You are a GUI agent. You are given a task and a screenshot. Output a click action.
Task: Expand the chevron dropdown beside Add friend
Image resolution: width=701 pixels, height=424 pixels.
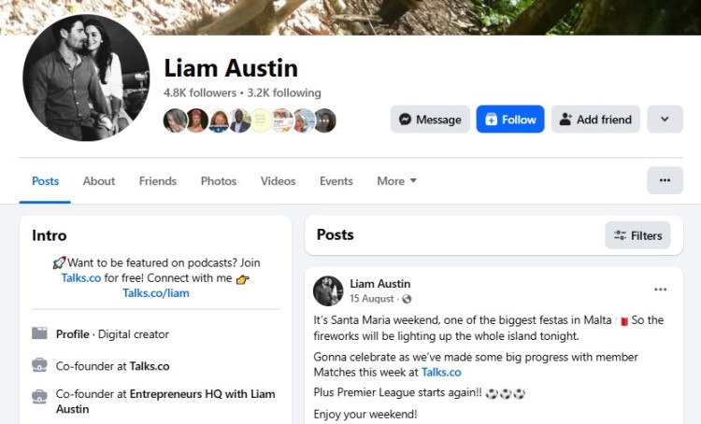click(x=665, y=120)
